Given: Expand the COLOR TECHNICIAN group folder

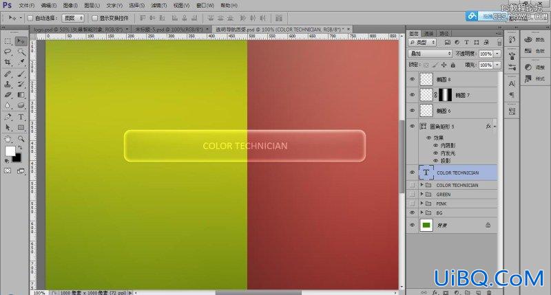Looking at the screenshot, I should [422, 185].
